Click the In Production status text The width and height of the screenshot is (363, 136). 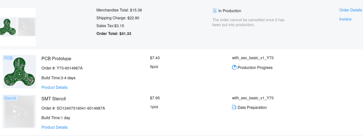pyautogui.click(x=230, y=11)
